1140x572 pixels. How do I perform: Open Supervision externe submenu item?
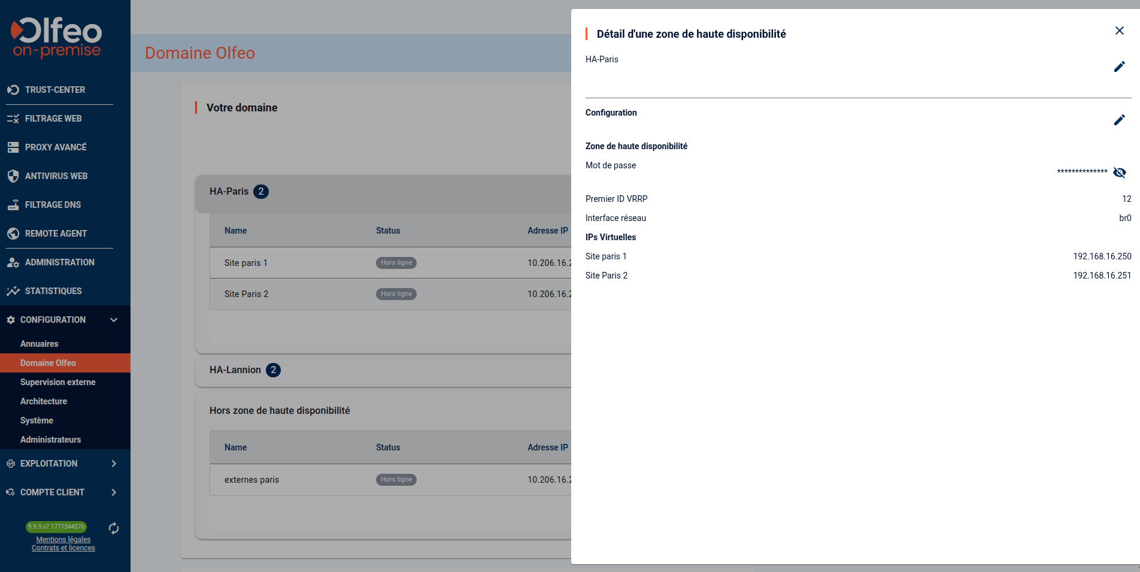57,382
